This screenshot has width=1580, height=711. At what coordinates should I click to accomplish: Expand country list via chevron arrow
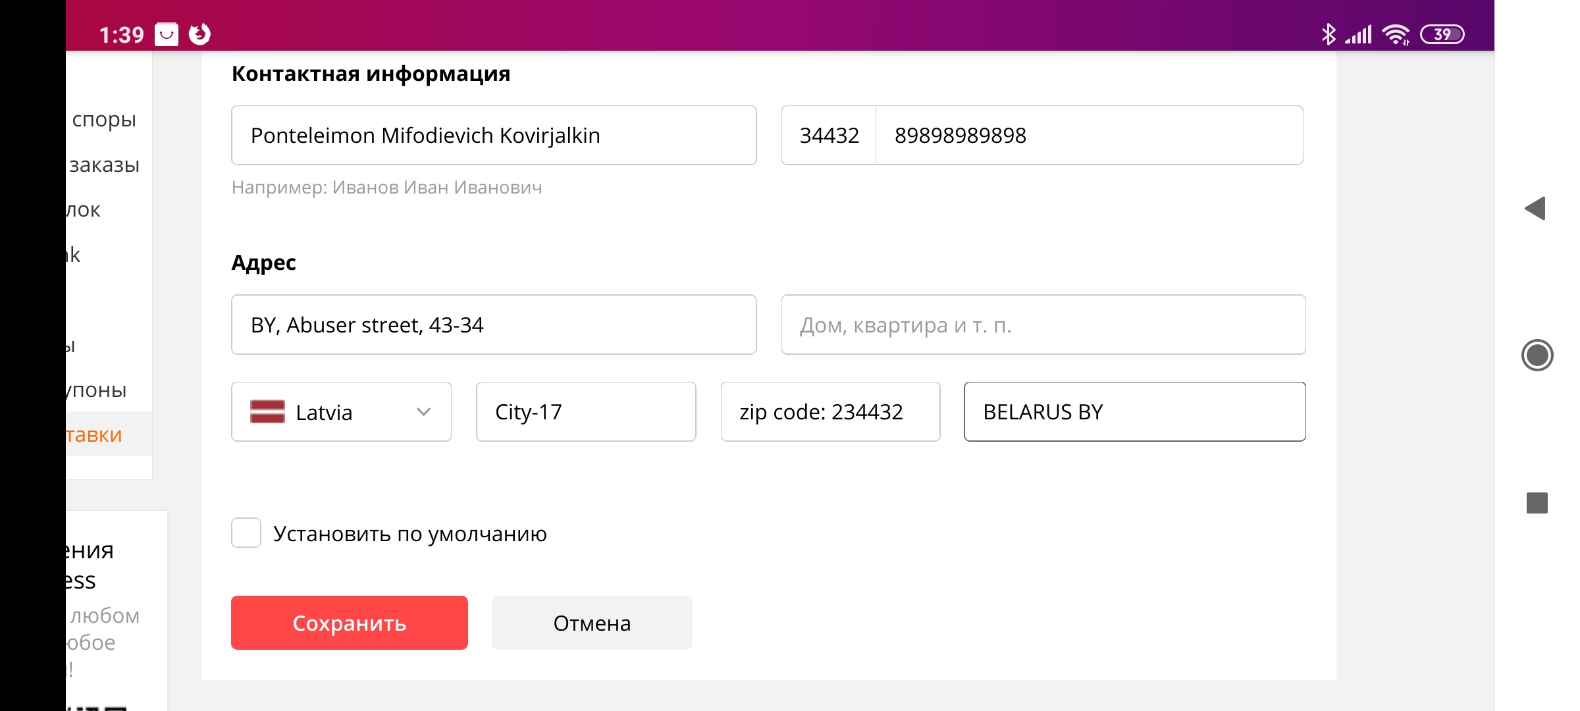point(424,412)
